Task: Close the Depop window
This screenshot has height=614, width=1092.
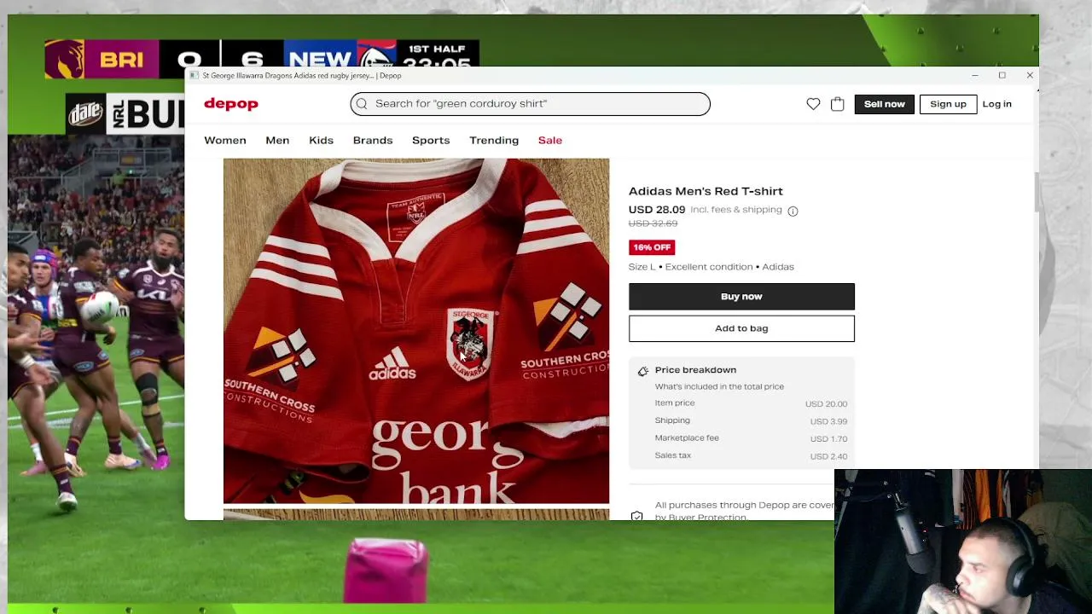Action: [x=1030, y=75]
